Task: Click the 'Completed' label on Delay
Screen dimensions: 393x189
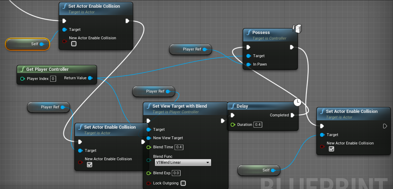Action: tap(279, 115)
